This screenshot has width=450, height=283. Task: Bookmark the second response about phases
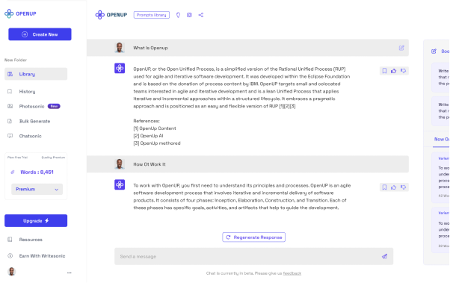(x=384, y=187)
